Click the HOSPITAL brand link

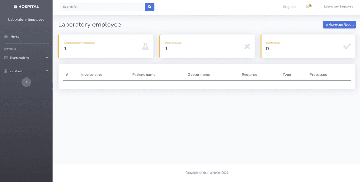point(26,7)
